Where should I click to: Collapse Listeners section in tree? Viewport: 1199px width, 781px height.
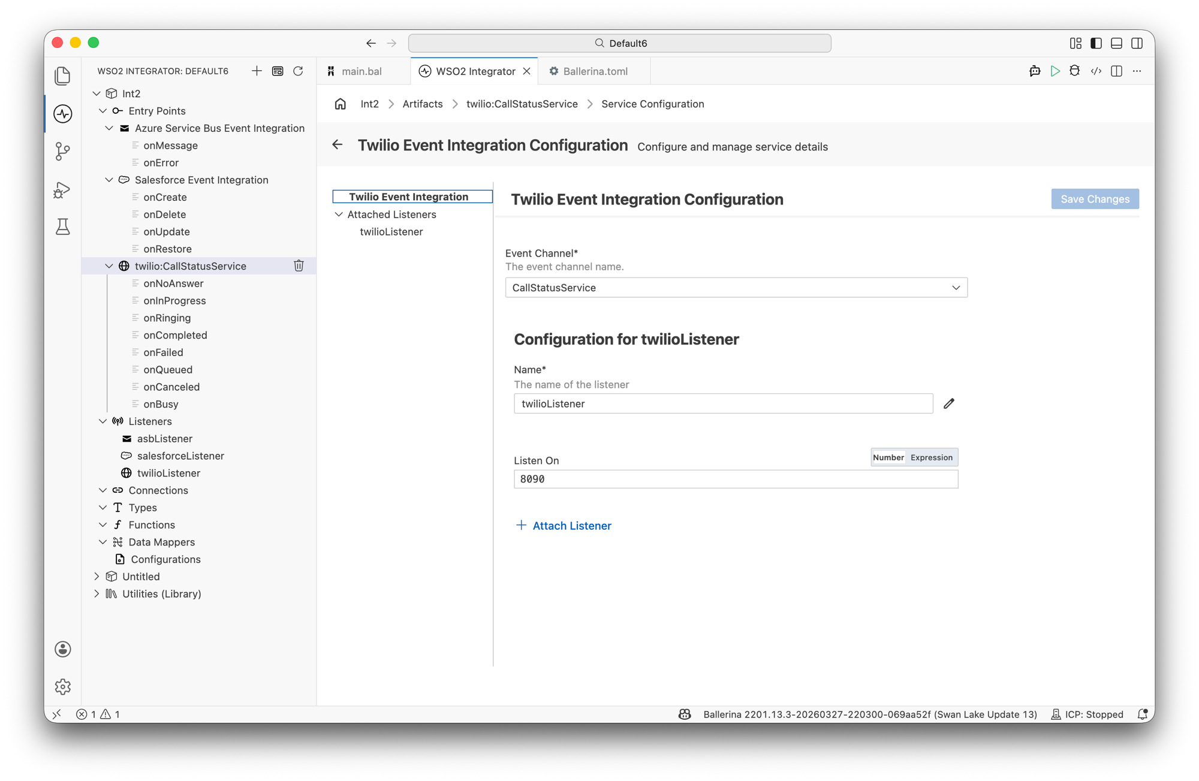click(x=103, y=421)
